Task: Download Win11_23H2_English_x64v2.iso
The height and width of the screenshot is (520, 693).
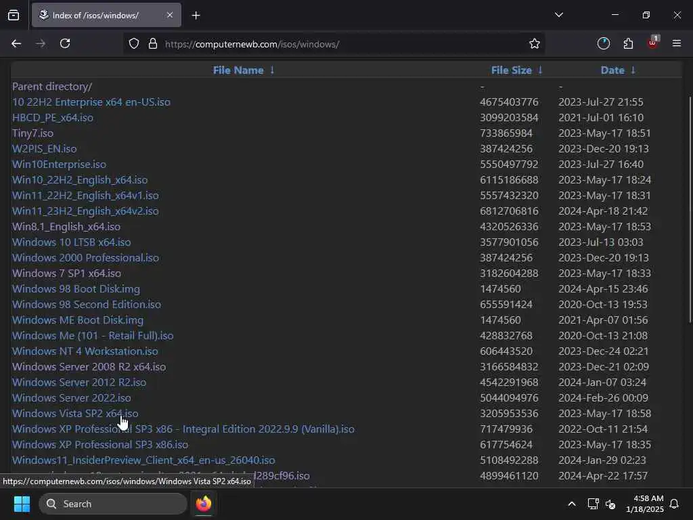Action: pyautogui.click(x=85, y=211)
